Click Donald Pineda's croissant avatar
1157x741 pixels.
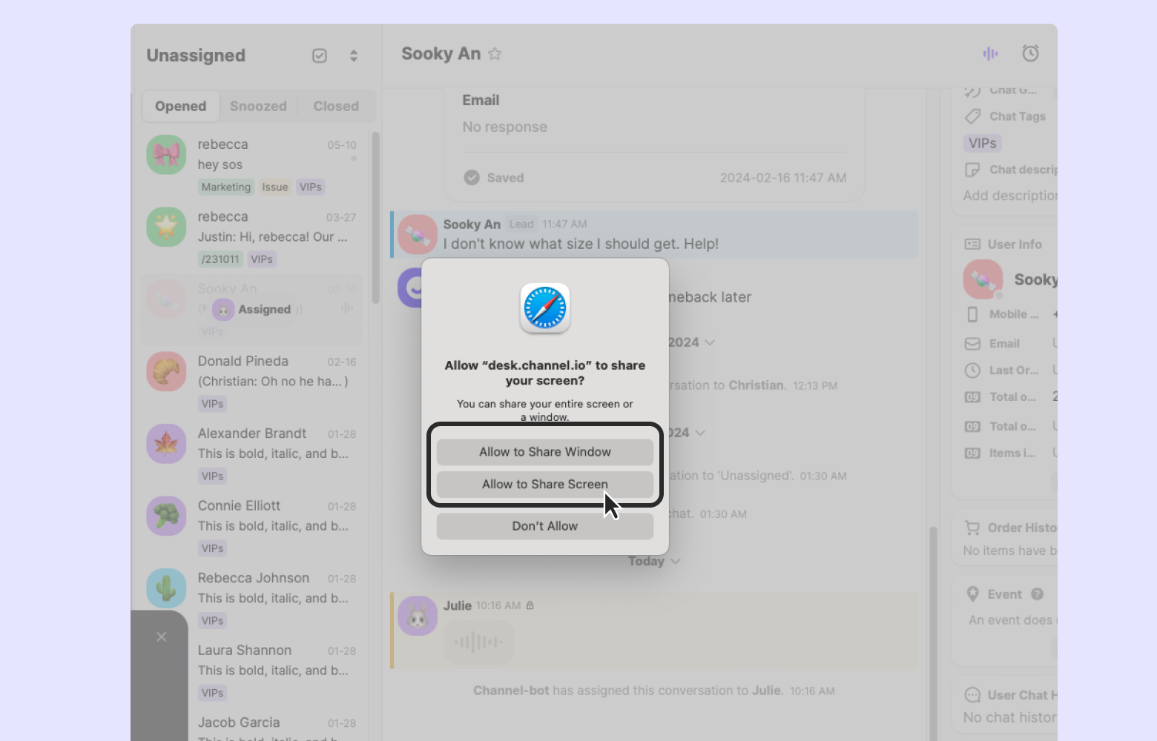pos(166,371)
